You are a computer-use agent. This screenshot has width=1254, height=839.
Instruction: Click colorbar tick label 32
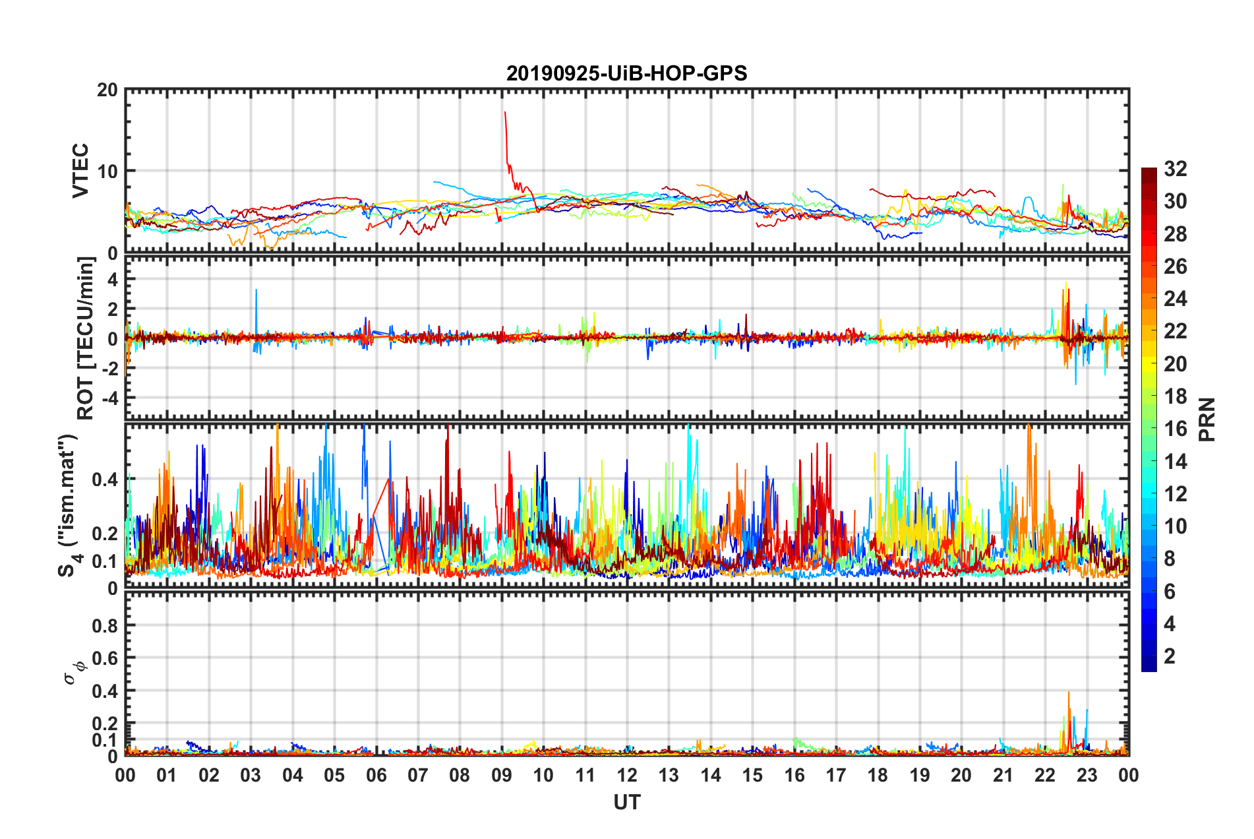[1175, 169]
